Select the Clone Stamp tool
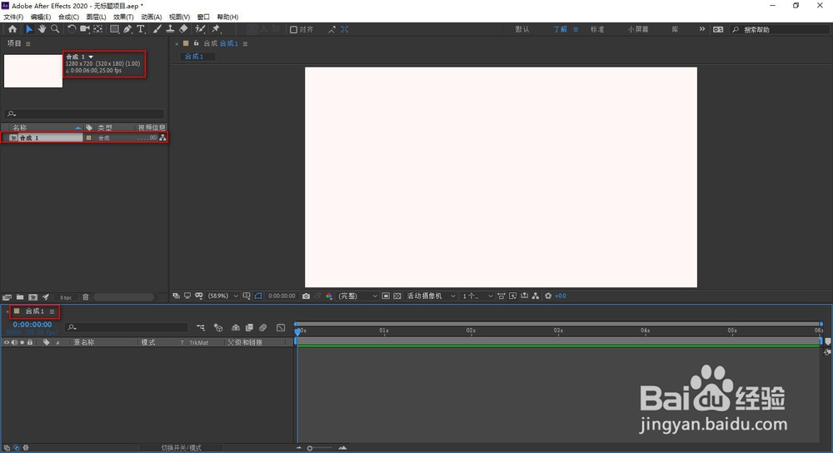 tap(170, 29)
